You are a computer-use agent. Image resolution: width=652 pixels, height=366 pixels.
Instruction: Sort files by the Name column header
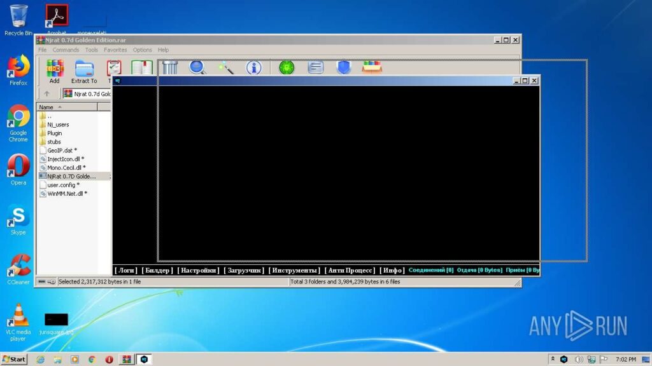click(x=67, y=107)
